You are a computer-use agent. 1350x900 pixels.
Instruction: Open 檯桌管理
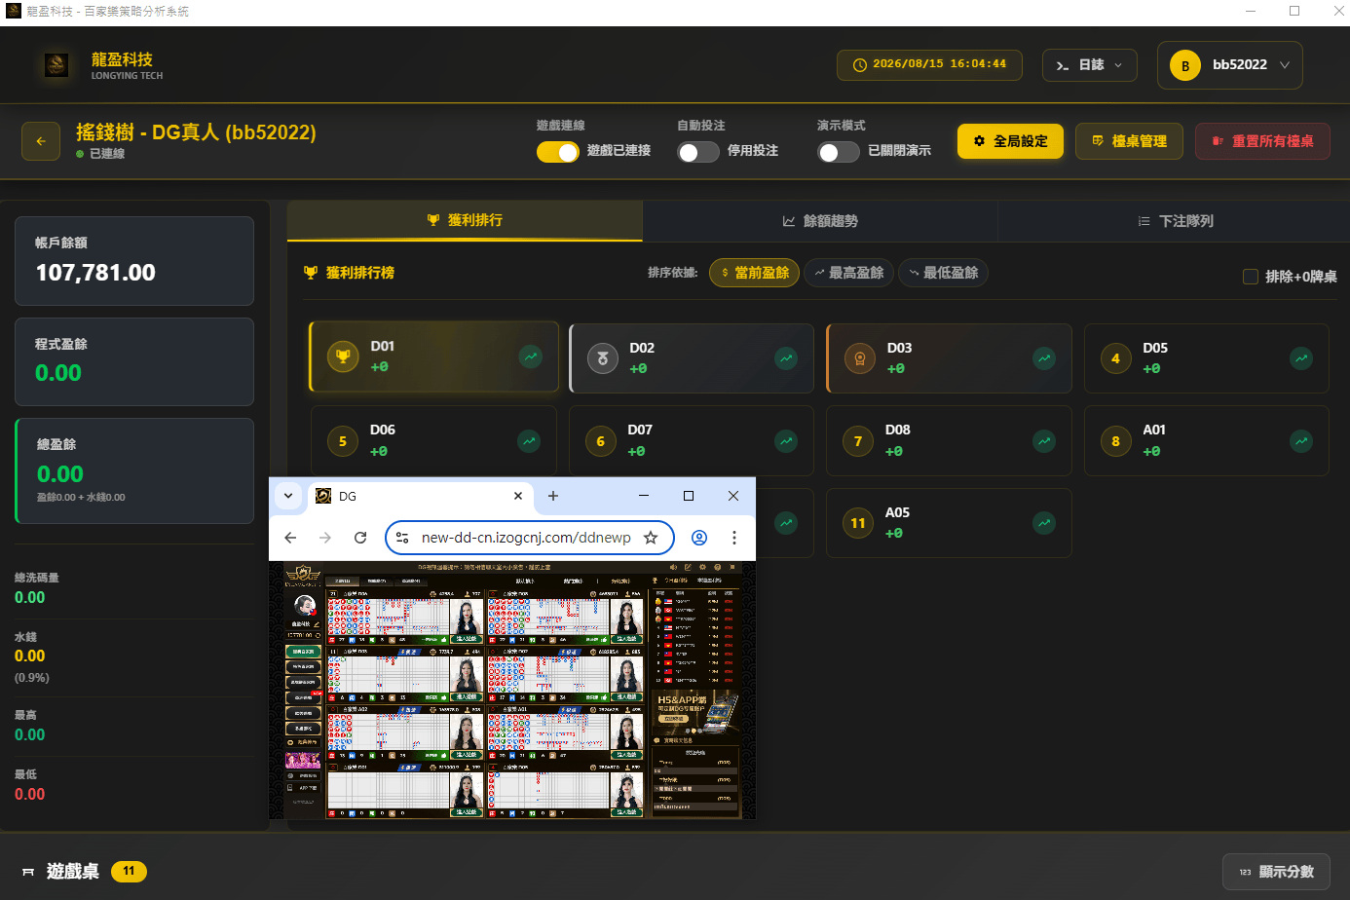point(1130,141)
